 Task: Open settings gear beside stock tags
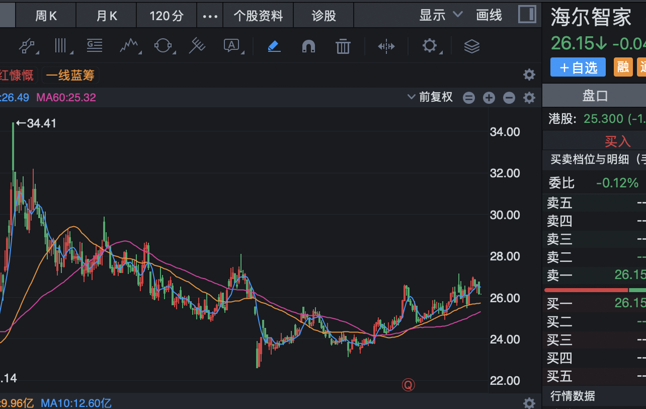529,75
